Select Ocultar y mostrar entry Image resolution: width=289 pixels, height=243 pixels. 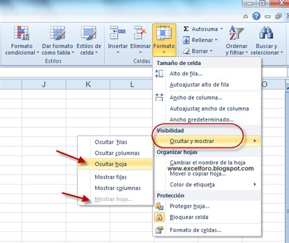(x=207, y=141)
